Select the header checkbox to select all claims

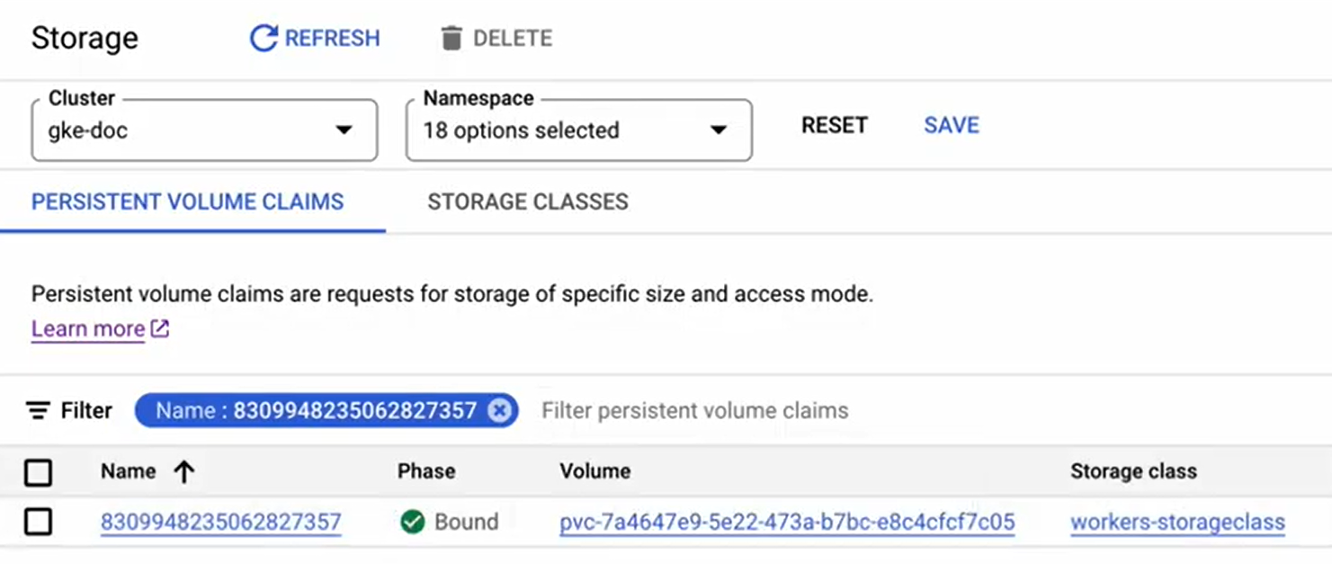tap(39, 470)
